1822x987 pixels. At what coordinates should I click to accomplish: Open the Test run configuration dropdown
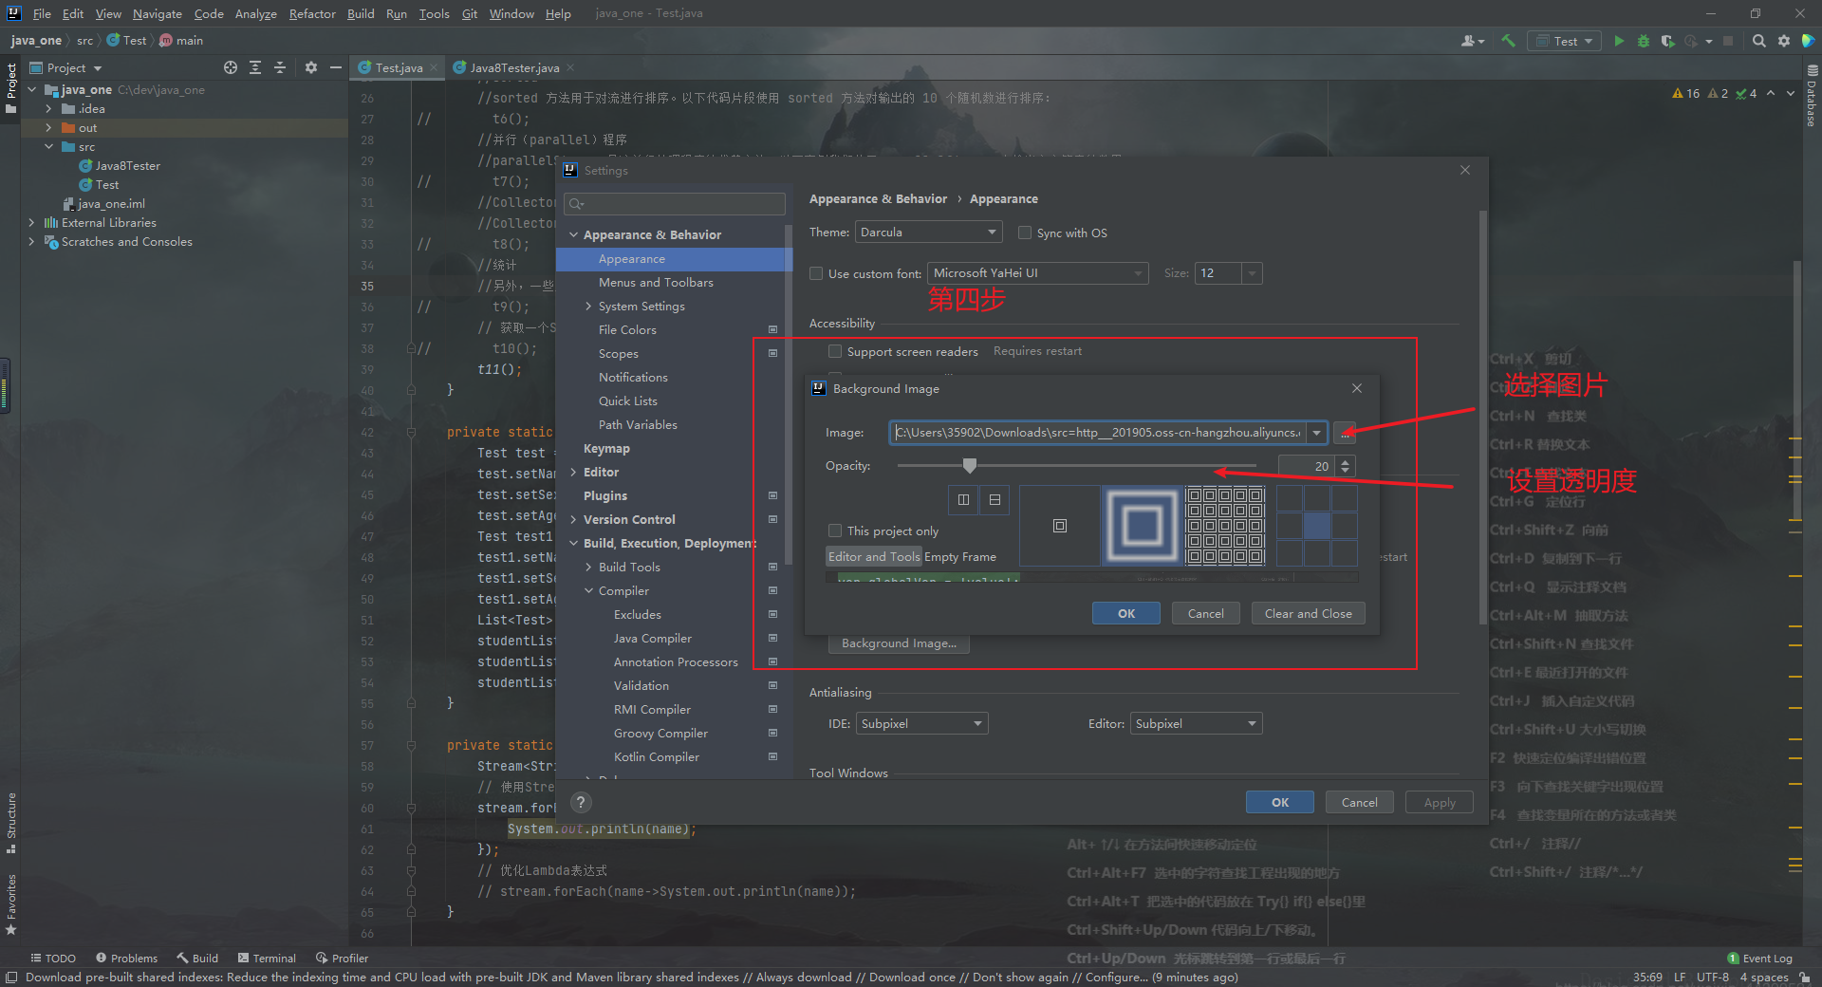tap(1565, 41)
